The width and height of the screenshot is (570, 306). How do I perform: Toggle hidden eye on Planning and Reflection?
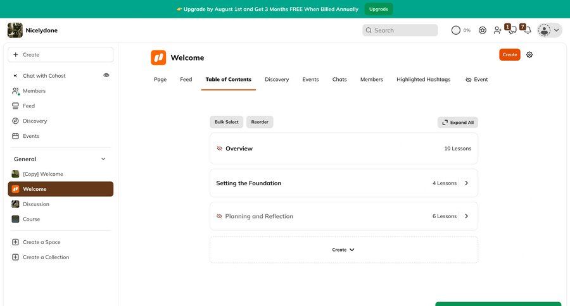point(219,216)
